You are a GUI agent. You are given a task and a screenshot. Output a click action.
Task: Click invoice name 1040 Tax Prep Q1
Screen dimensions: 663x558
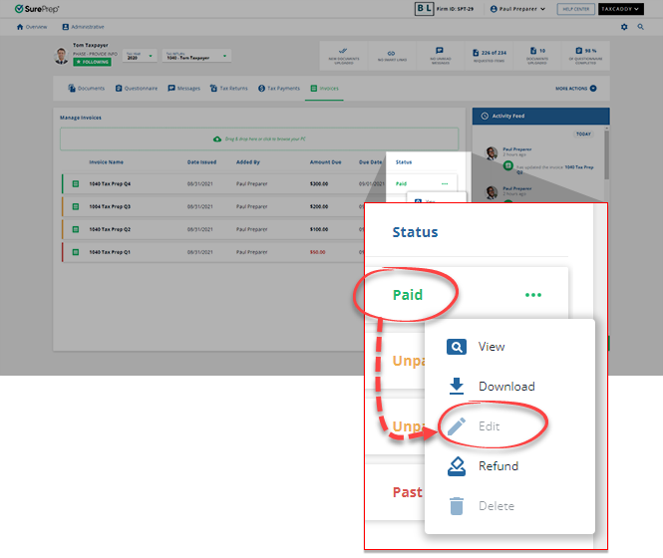tap(110, 252)
